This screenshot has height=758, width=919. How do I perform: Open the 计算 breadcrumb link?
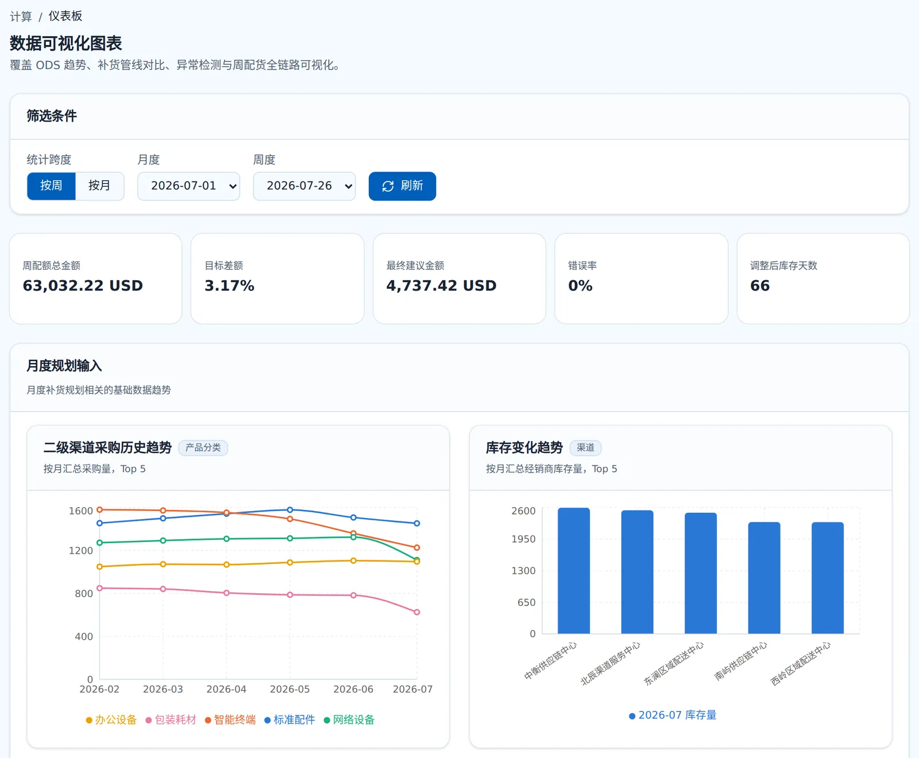coord(21,16)
